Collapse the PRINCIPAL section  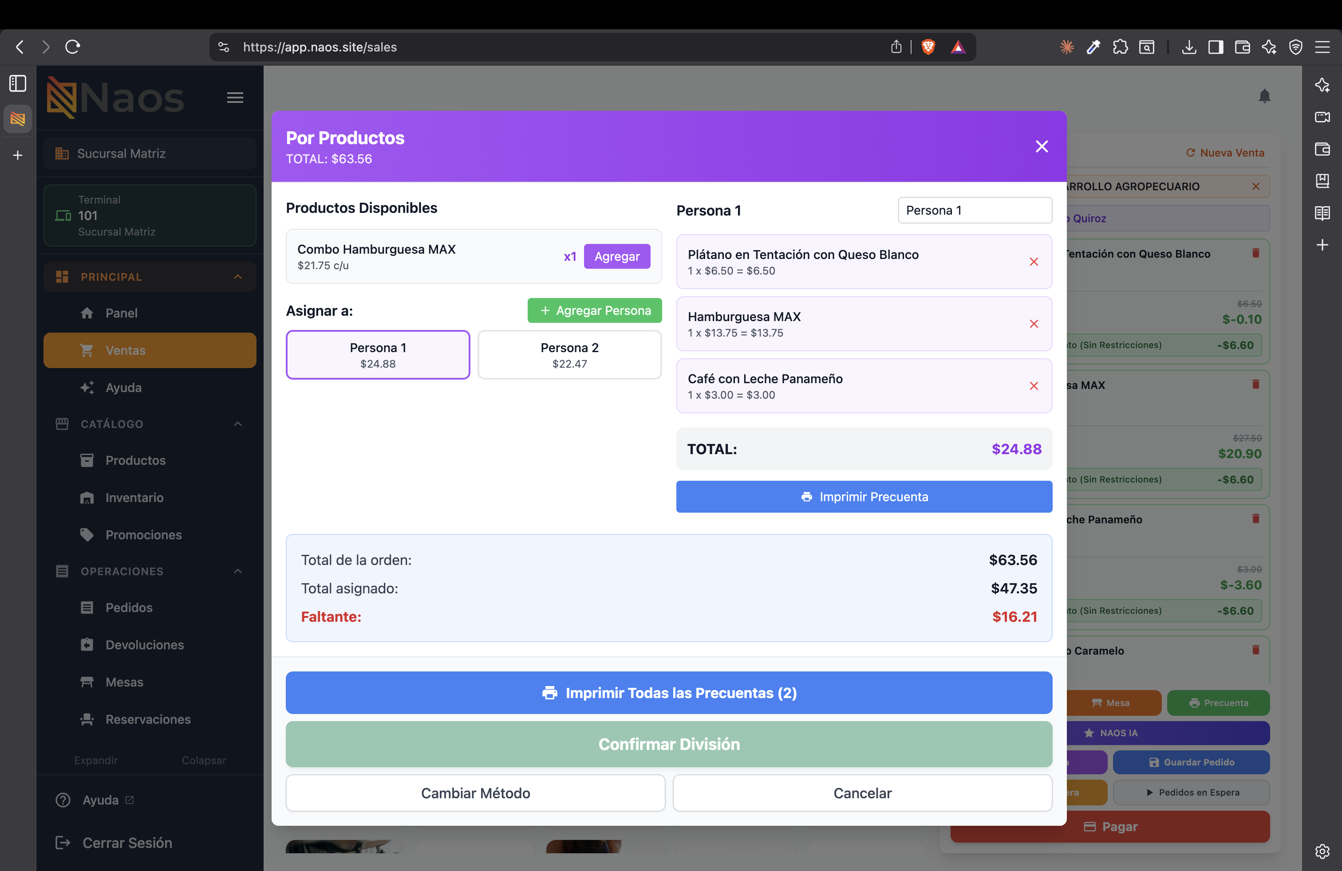pyautogui.click(x=238, y=277)
